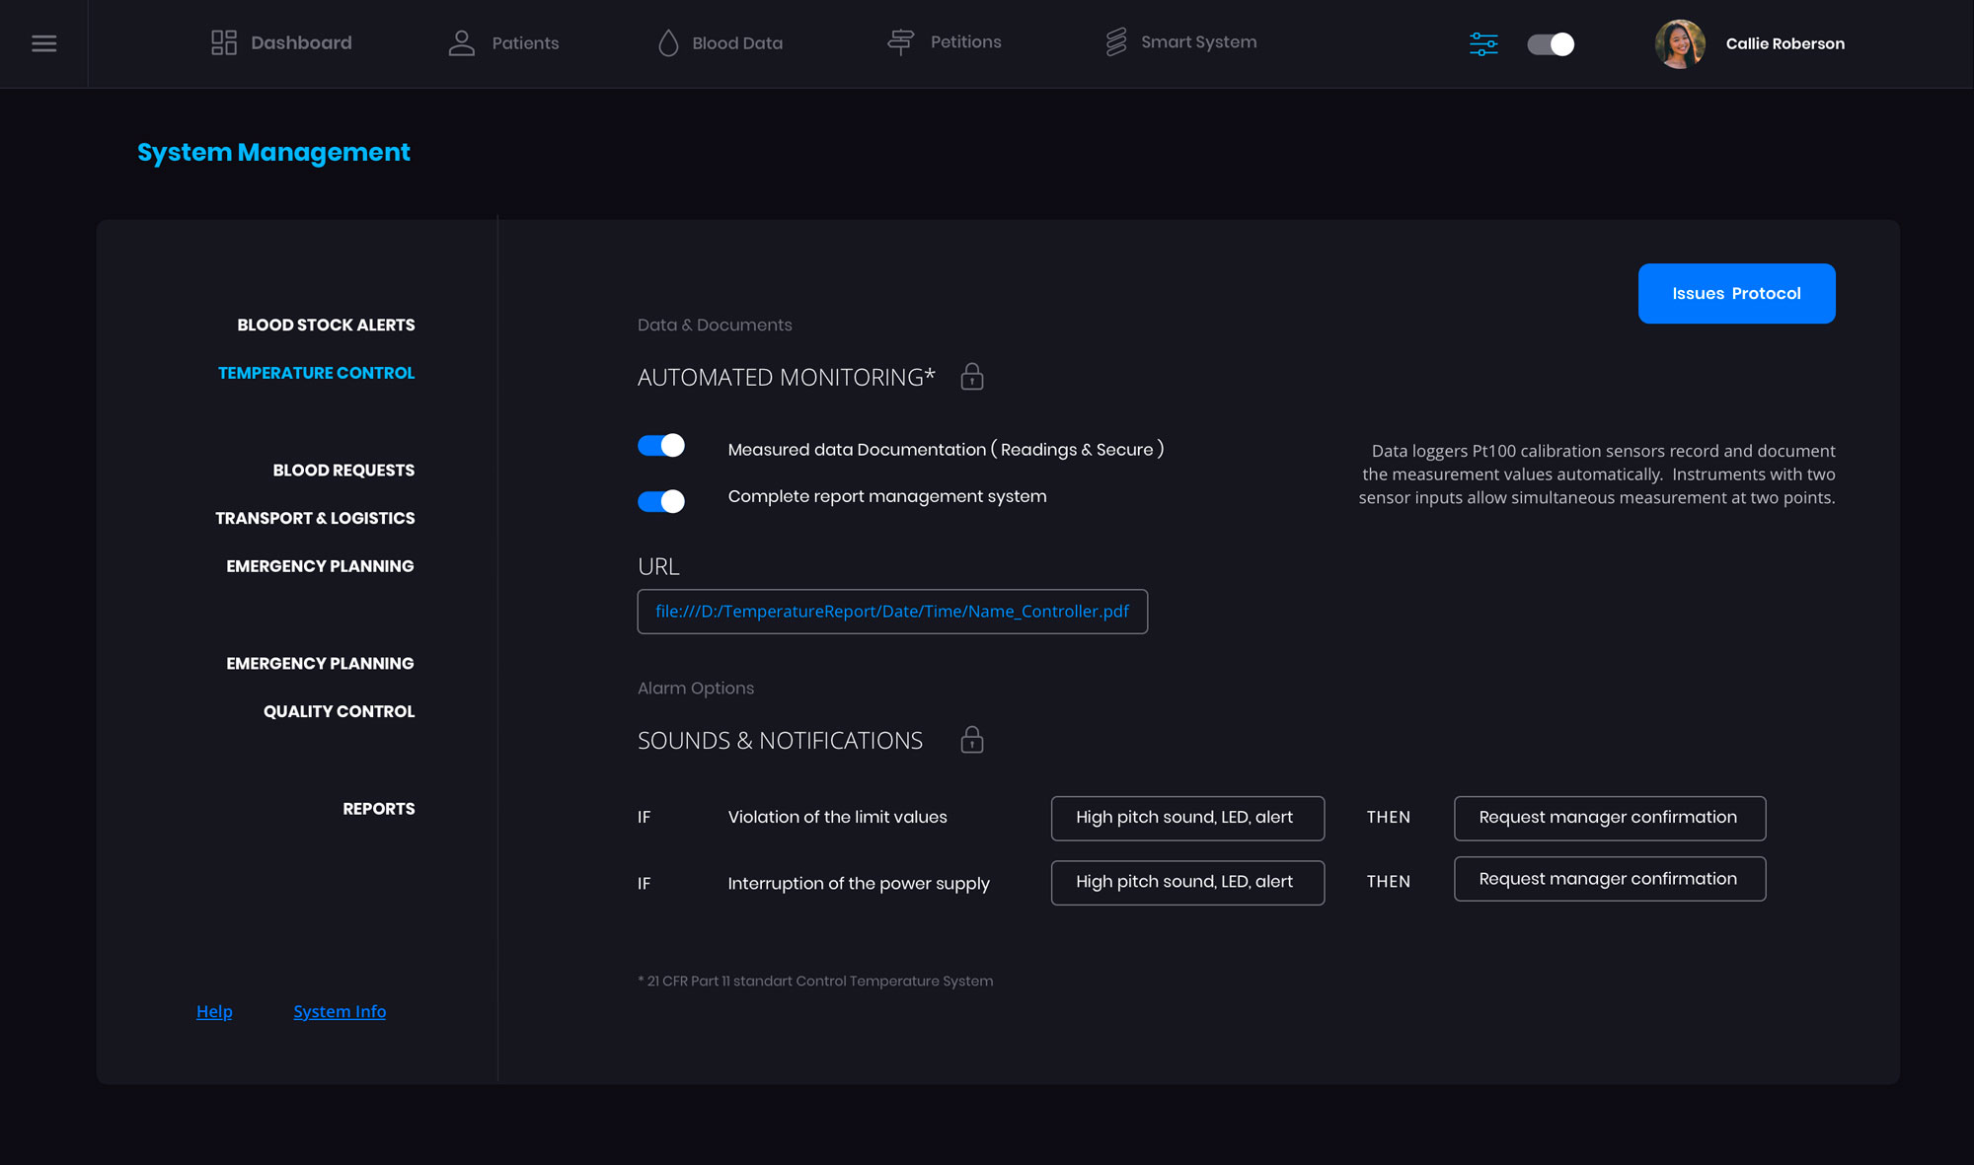Click the temperature report URL field

pyautogui.click(x=892, y=612)
